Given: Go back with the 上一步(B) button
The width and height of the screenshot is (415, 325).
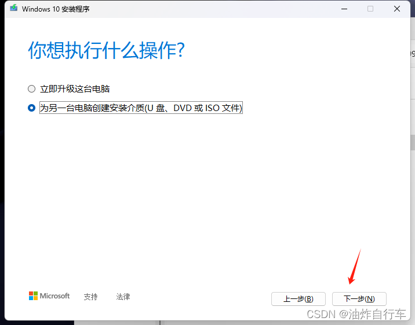Looking at the screenshot, I should tap(298, 299).
